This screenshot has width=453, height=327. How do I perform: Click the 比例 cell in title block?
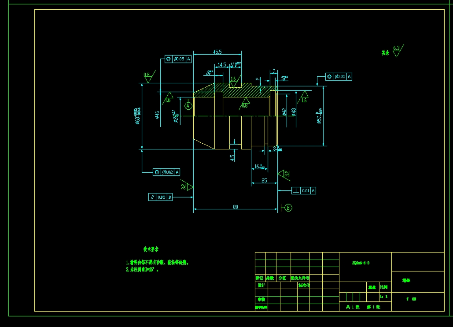384,287
